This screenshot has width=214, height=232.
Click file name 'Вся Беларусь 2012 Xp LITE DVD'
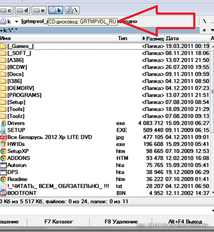coord(50,137)
